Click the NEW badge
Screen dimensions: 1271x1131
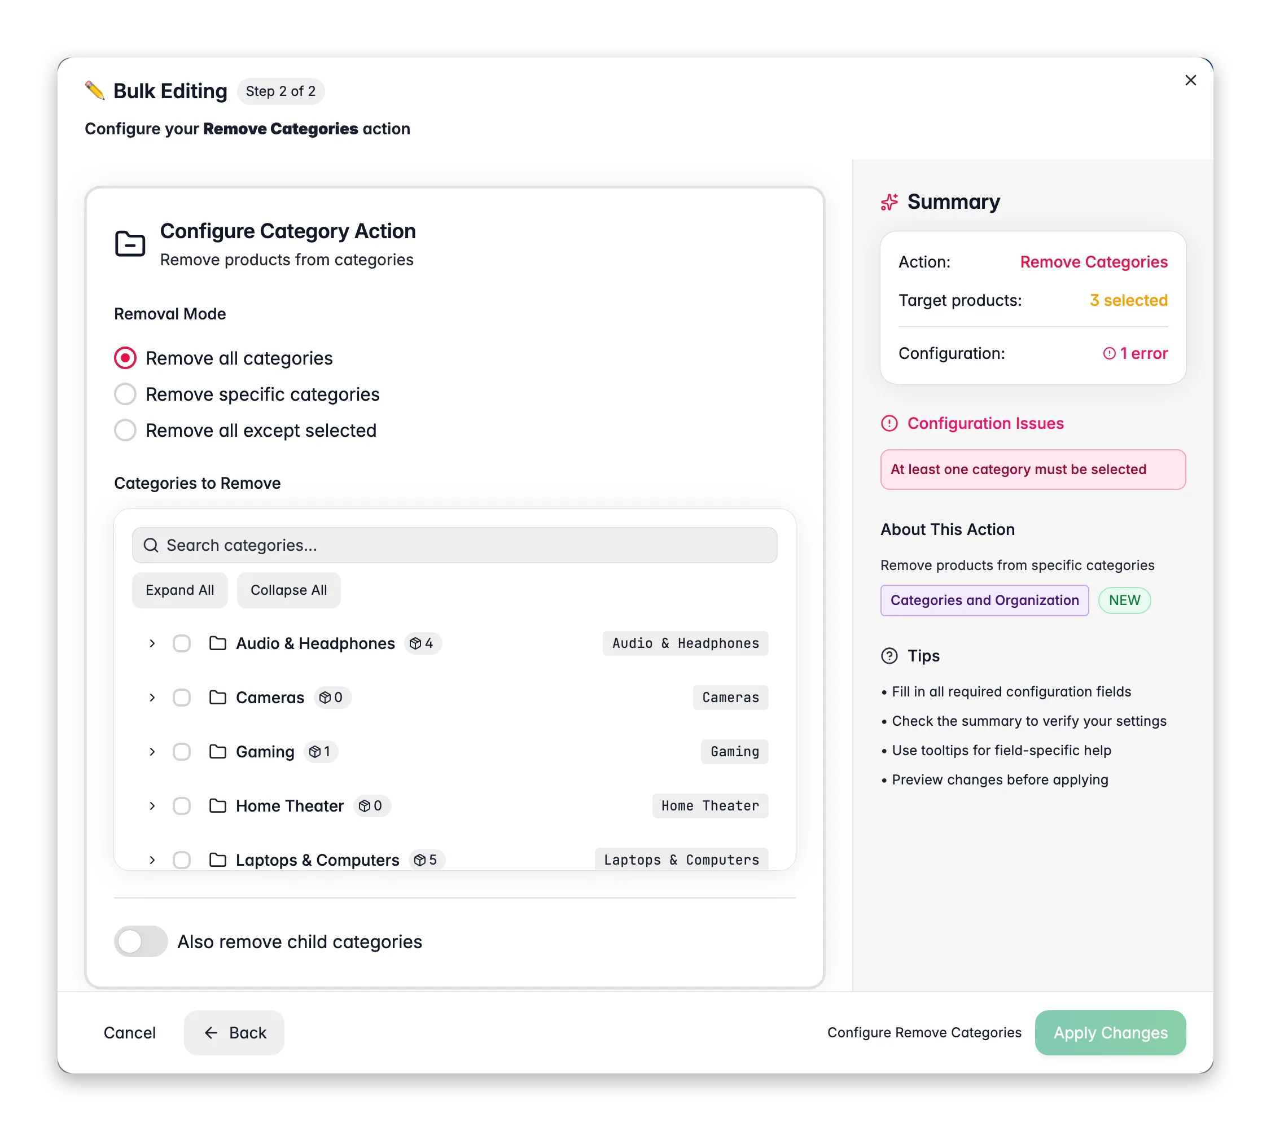pos(1124,600)
